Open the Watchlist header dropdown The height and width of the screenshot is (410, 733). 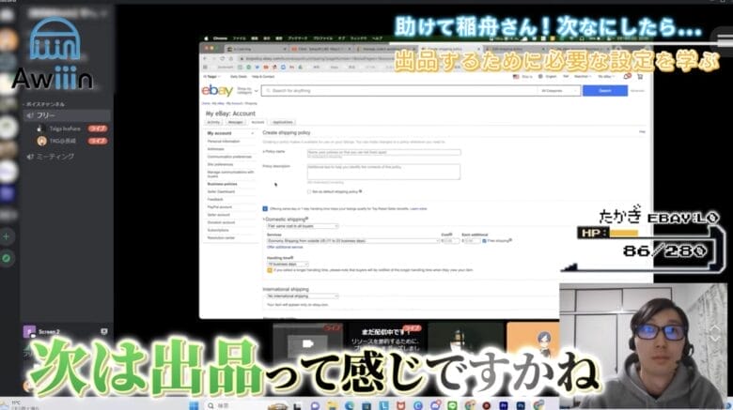[x=582, y=77]
